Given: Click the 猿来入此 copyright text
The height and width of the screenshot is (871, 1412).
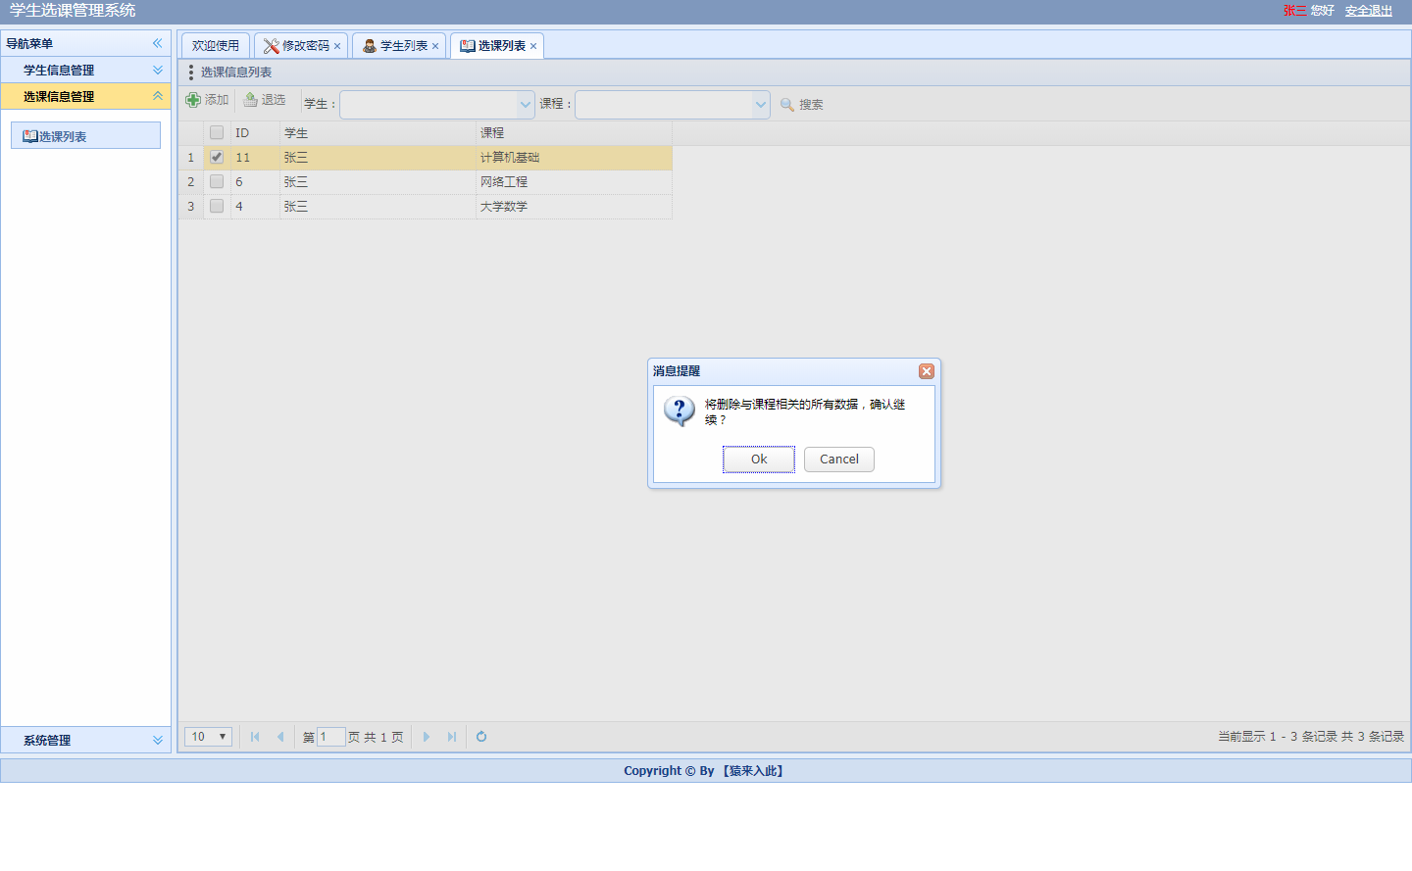Looking at the screenshot, I should pos(753,771).
